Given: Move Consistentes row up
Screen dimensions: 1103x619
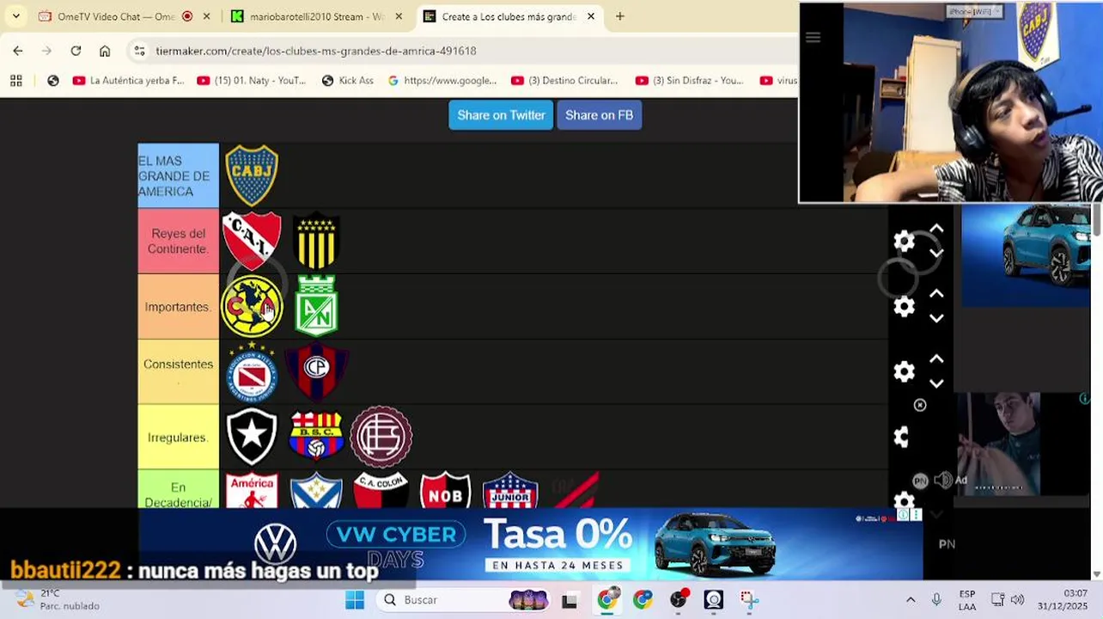Looking at the screenshot, I should point(936,359).
